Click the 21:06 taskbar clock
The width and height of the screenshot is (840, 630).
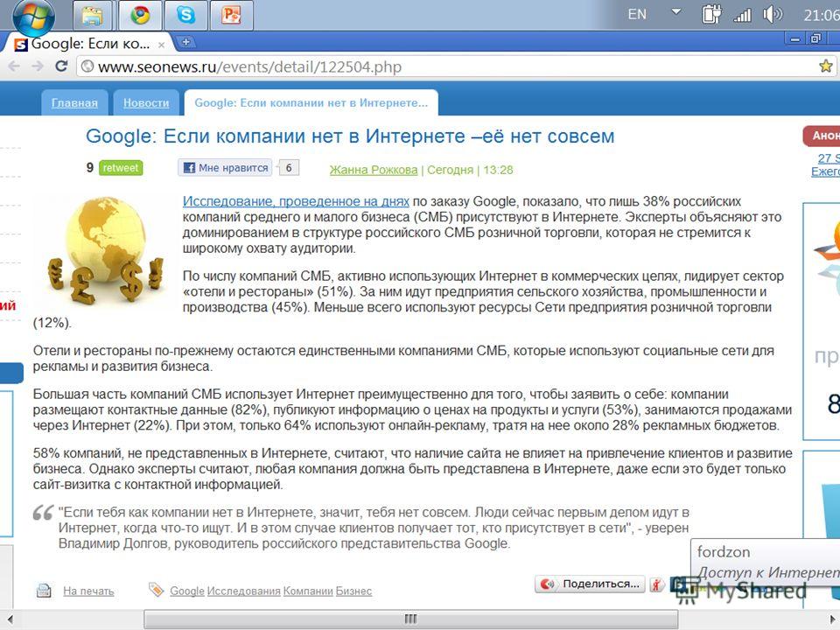822,15
